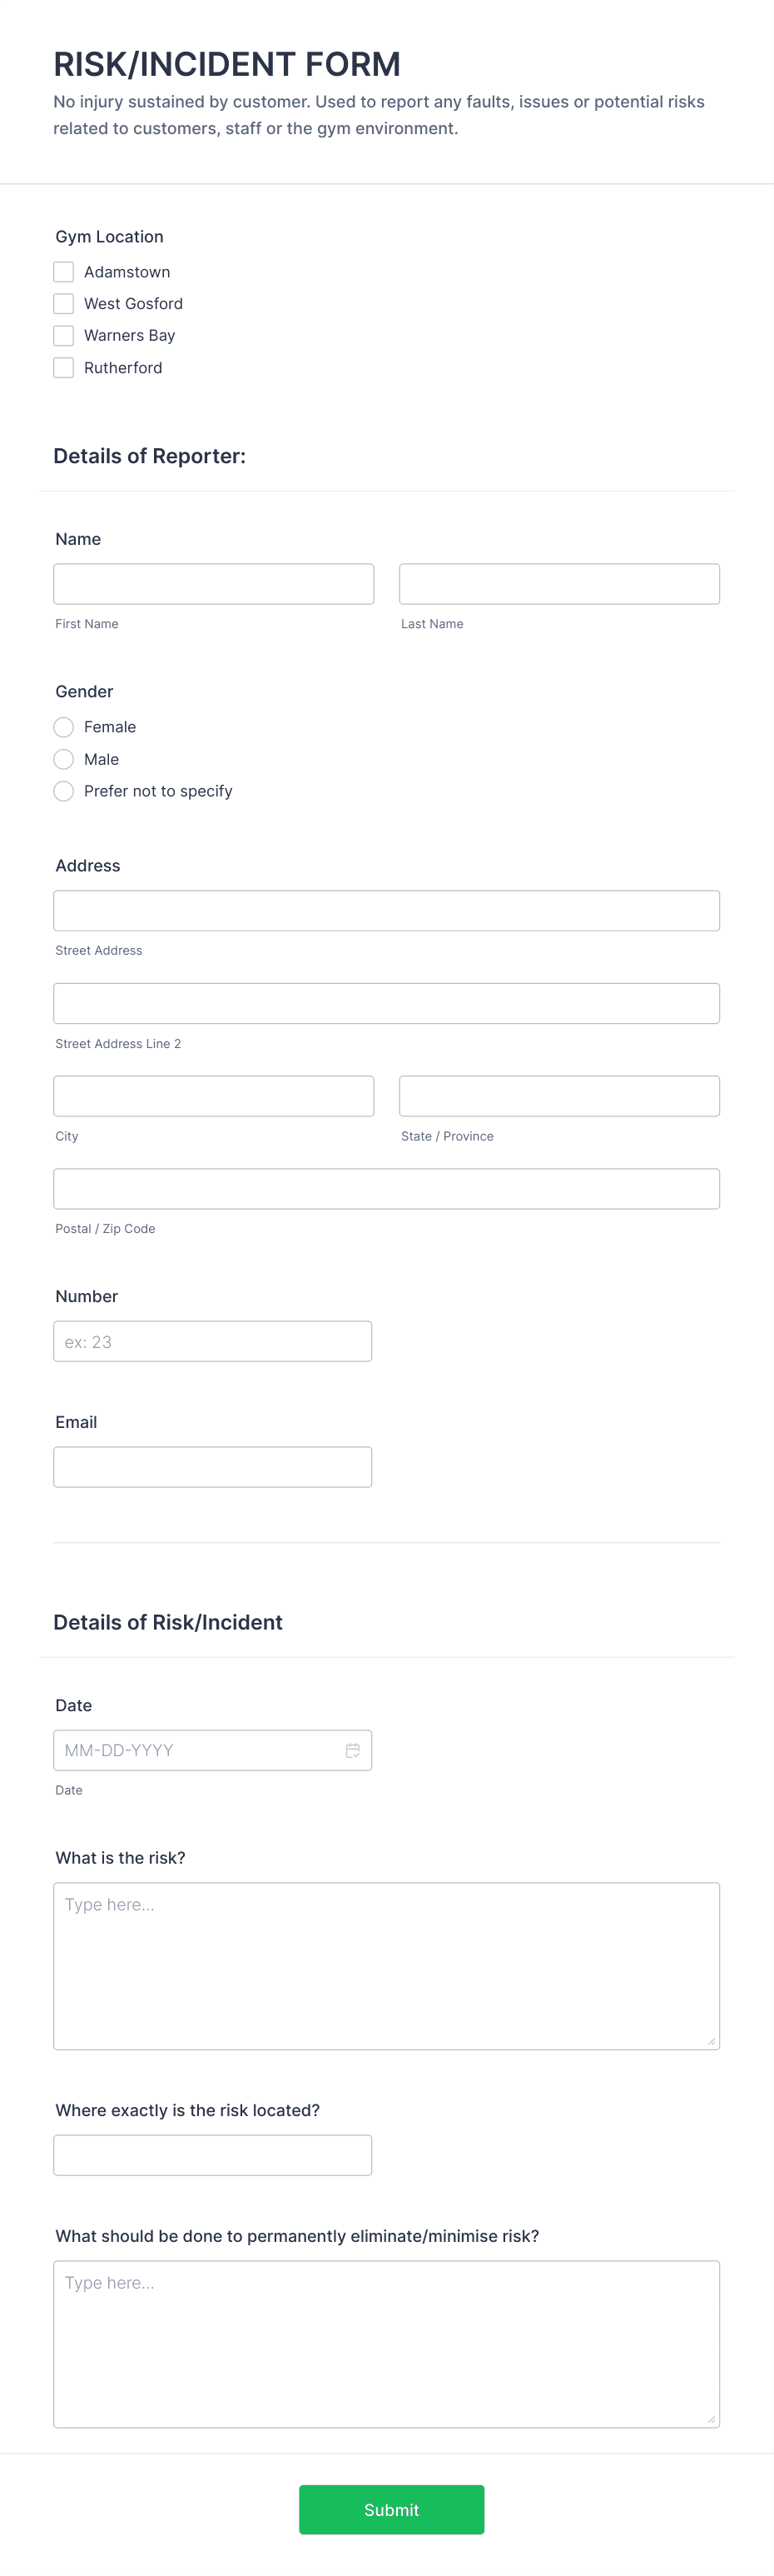Click into the Email field
The image size is (774, 2576).
pyautogui.click(x=213, y=1466)
